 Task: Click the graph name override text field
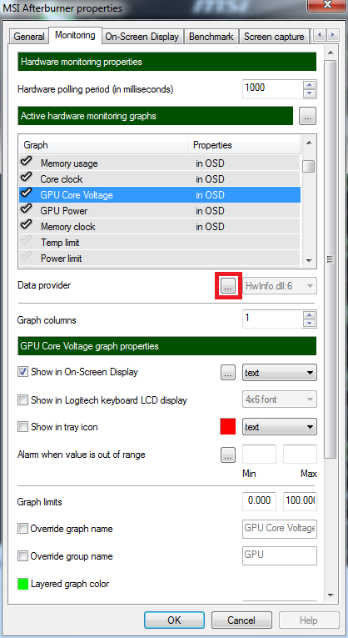280,529
